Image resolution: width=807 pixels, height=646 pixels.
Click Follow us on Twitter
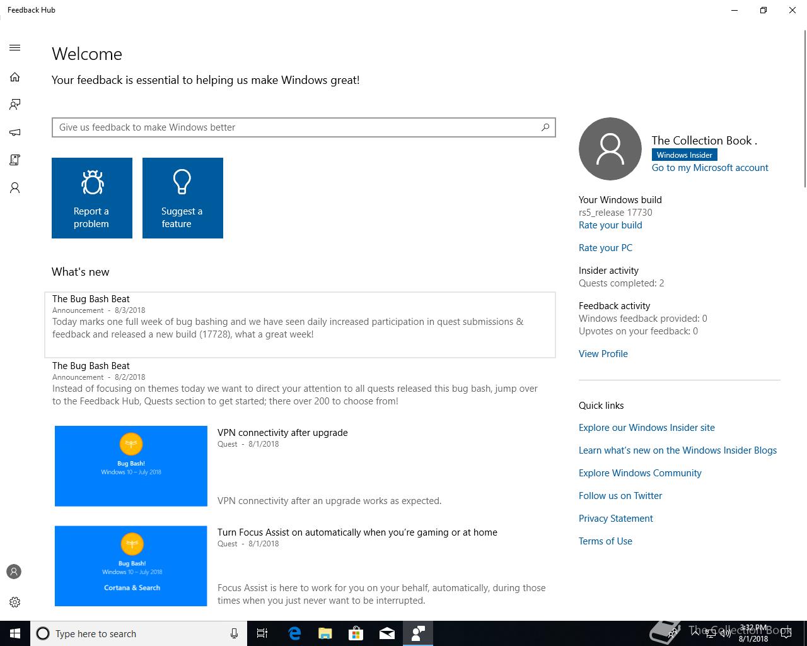coord(620,496)
